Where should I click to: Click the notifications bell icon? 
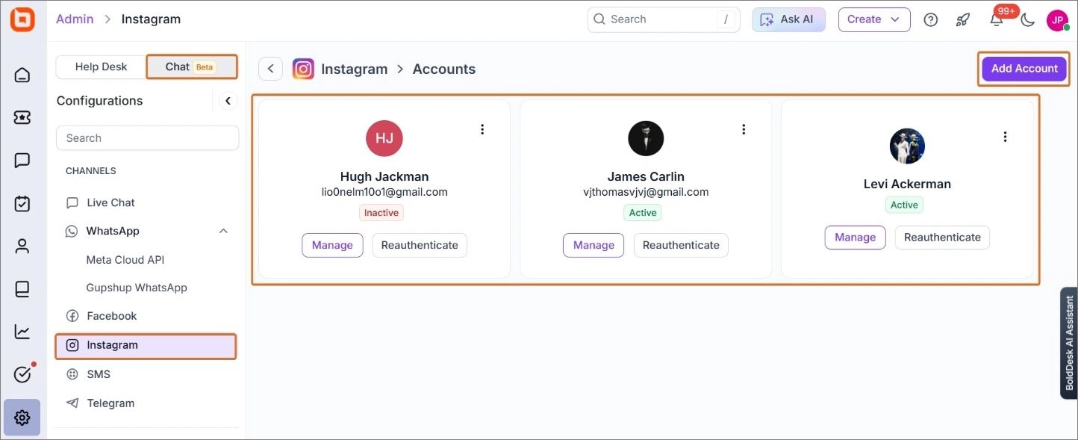pyautogui.click(x=996, y=20)
